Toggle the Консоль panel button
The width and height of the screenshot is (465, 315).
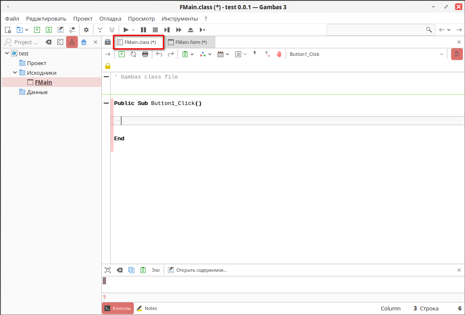point(118,308)
